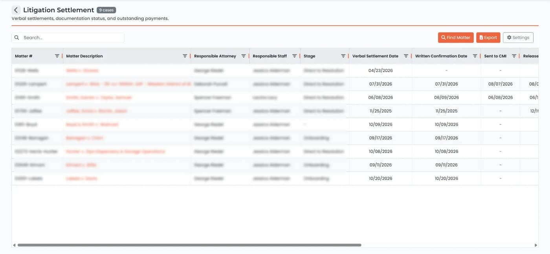The image size is (550, 254).
Task: Select Sent to CMI date 08/07/2026
Action: pos(500,84)
